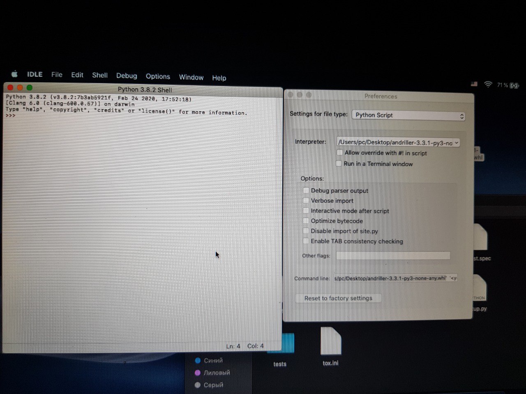Minimize the Python 3.8.2 Shell window
Viewport: 526px width, 394px height.
20,87
